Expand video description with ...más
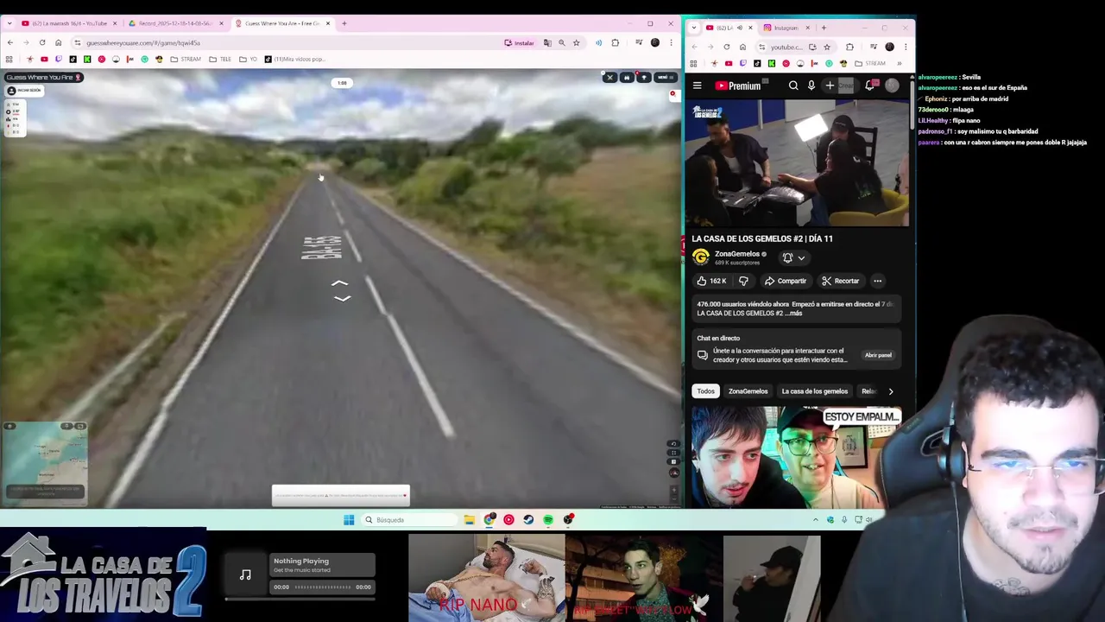 [x=794, y=314]
